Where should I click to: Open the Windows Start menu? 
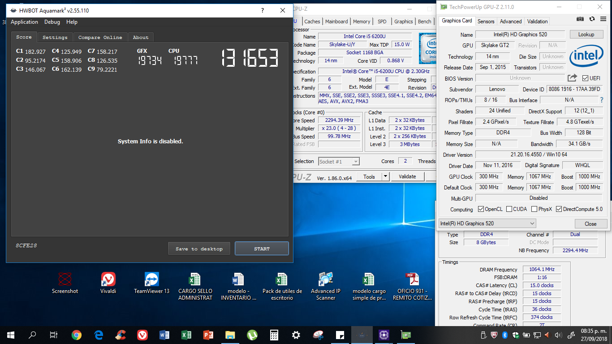(x=11, y=335)
